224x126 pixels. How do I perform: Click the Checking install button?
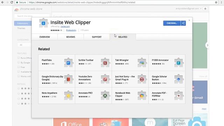tap(172, 23)
